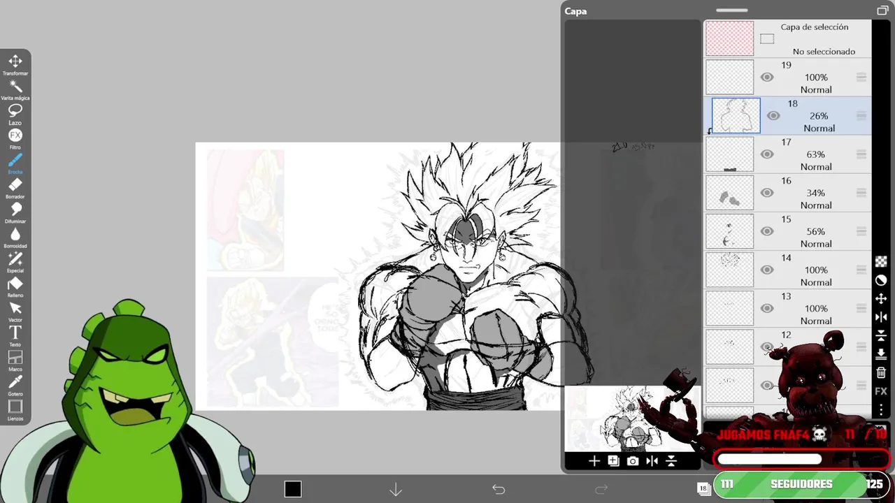Click the 63% opacity of layer 17
This screenshot has height=503, width=895.
click(815, 154)
